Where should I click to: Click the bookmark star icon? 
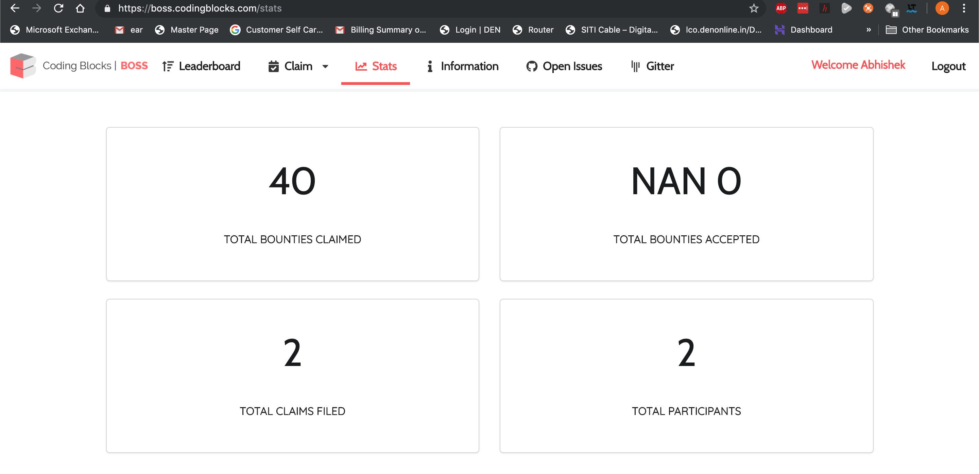coord(754,8)
